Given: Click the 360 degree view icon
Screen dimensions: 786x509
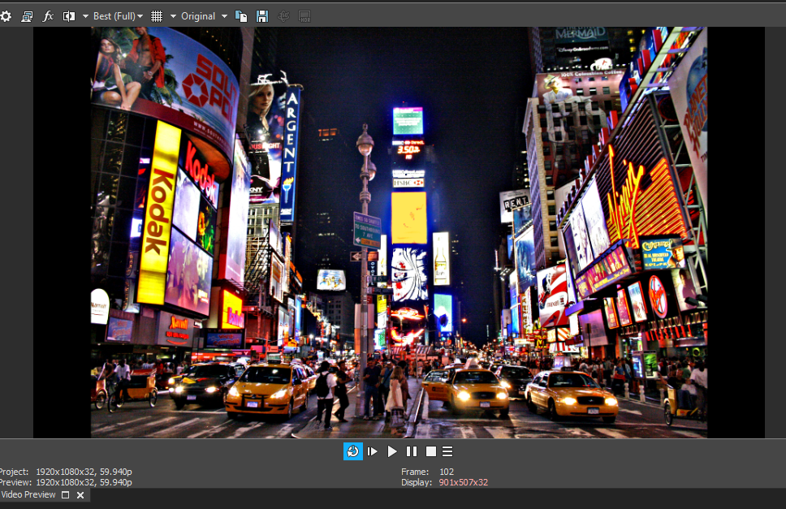Looking at the screenshot, I should pyautogui.click(x=283, y=16).
